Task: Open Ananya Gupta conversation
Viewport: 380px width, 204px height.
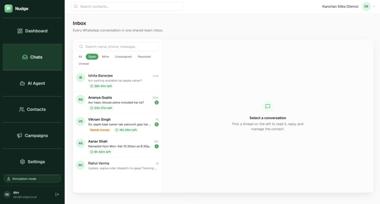Action: pyautogui.click(x=117, y=103)
